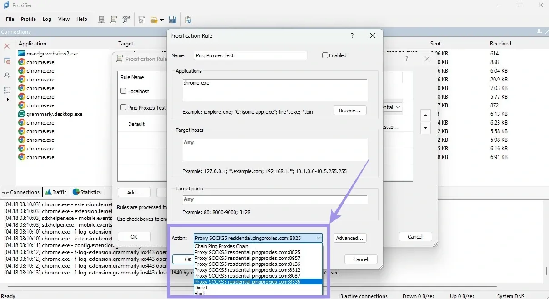Screen dimensions: 549x299
Task: Sort by the Received column header
Action: click(500, 44)
